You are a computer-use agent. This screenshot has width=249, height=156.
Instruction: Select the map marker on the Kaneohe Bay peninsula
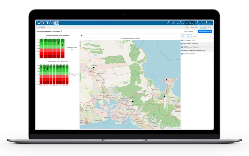(x=166, y=80)
